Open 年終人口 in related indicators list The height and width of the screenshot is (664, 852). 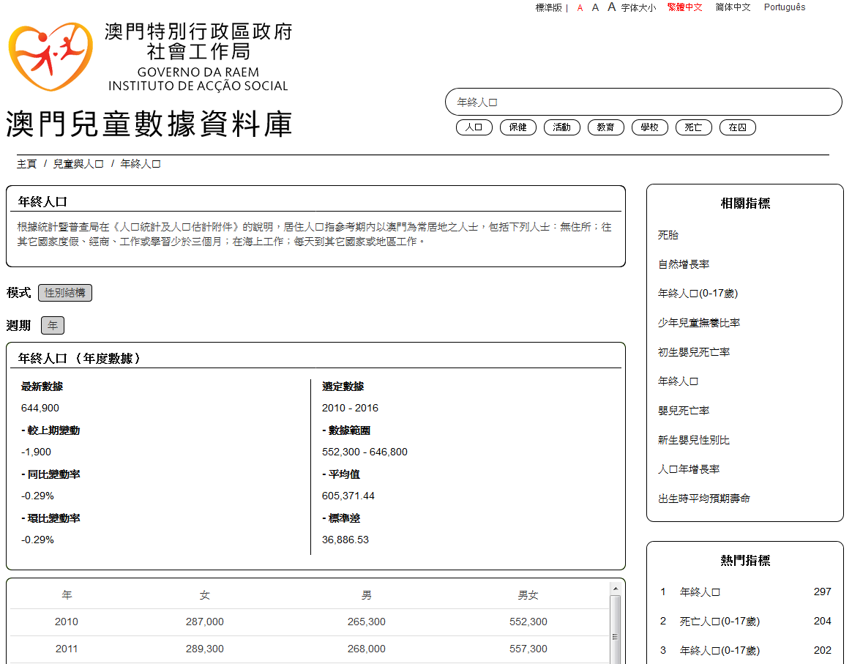[678, 381]
